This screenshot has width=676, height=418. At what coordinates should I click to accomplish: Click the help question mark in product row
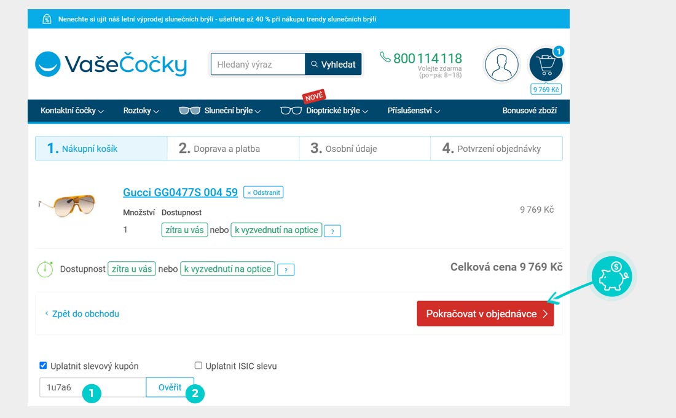point(332,231)
